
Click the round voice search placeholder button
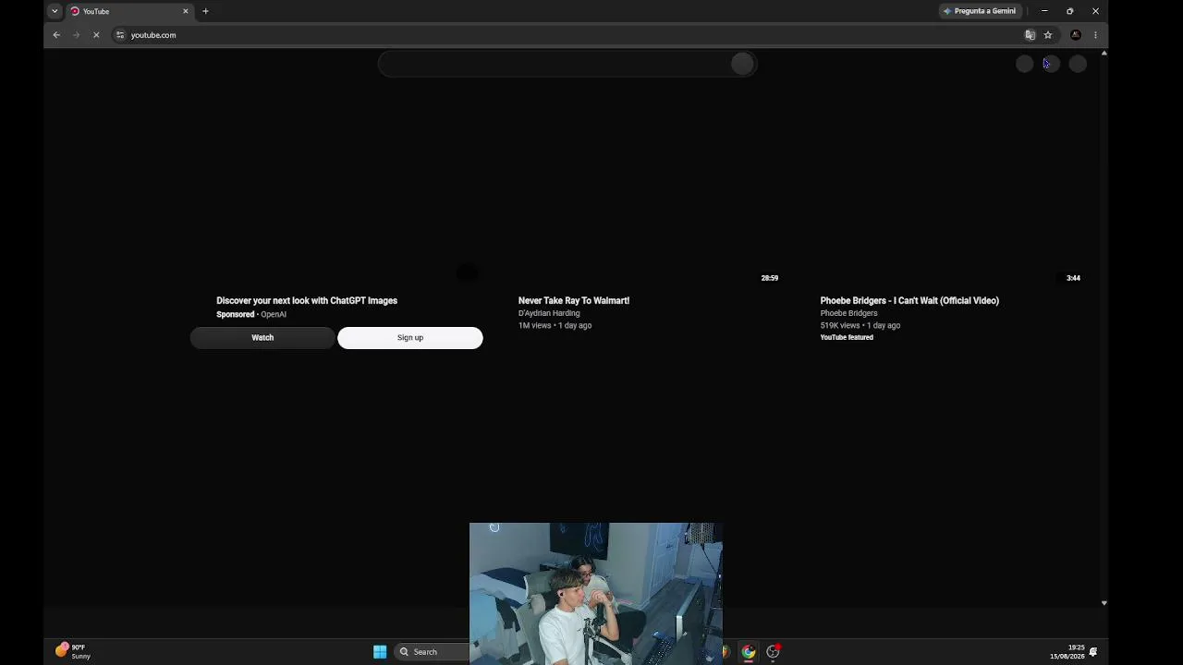[x=742, y=64]
